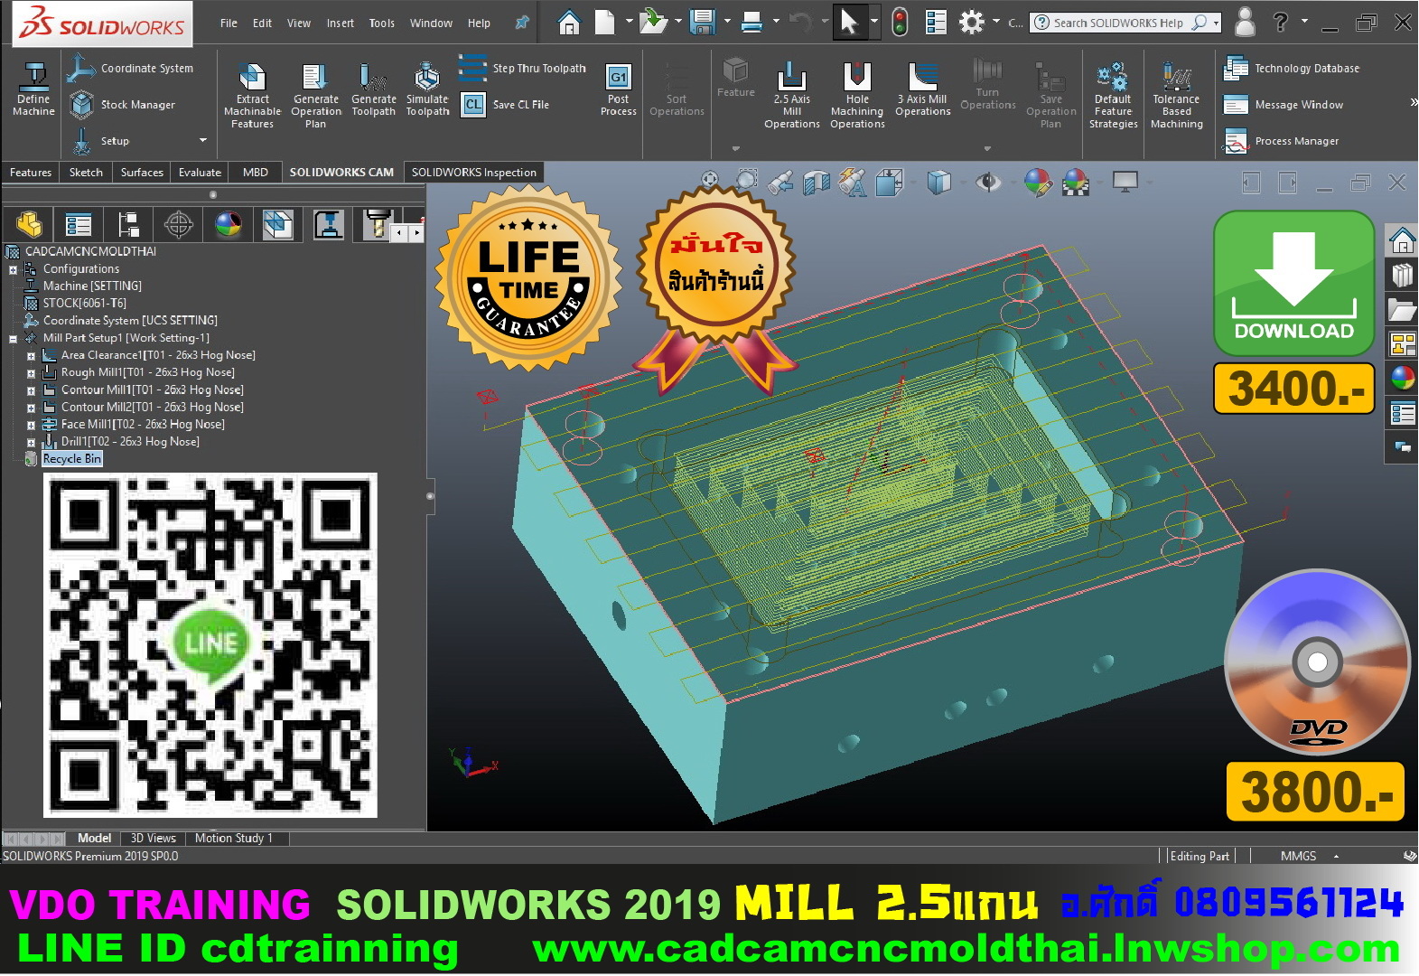Image resolution: width=1419 pixels, height=976 pixels.
Task: Open 2.5 Axis Mill Operations
Action: (791, 95)
